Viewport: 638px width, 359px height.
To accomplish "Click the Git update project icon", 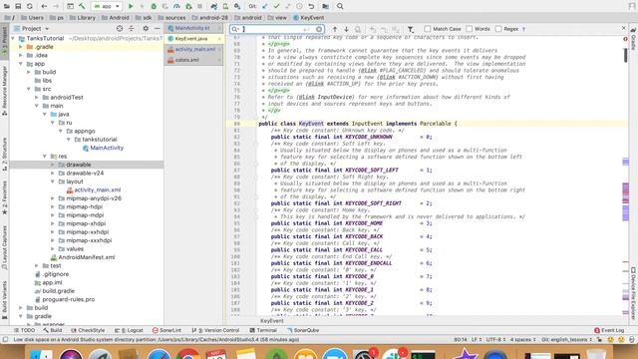I will pyautogui.click(x=265, y=6).
